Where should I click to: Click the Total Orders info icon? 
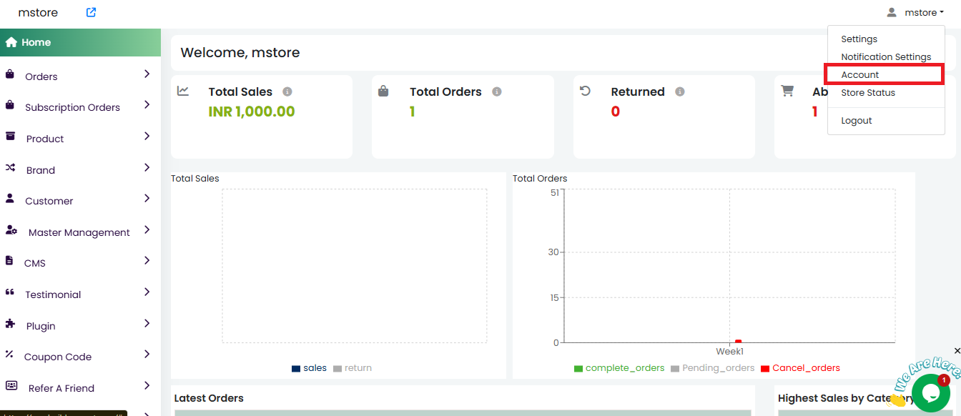click(497, 92)
